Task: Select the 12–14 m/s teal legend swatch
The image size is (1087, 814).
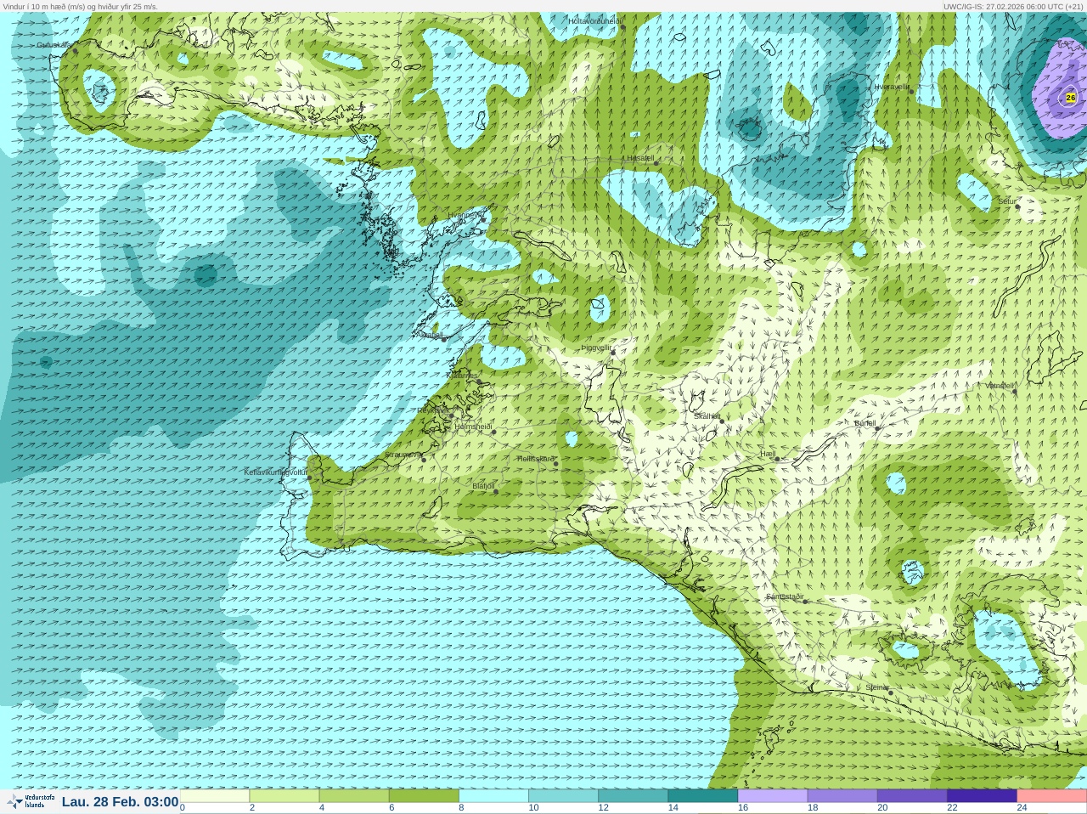Action: click(633, 796)
